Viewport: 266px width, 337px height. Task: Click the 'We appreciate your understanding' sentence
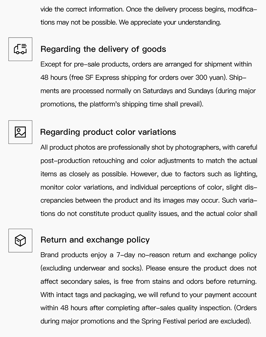(x=170, y=22)
